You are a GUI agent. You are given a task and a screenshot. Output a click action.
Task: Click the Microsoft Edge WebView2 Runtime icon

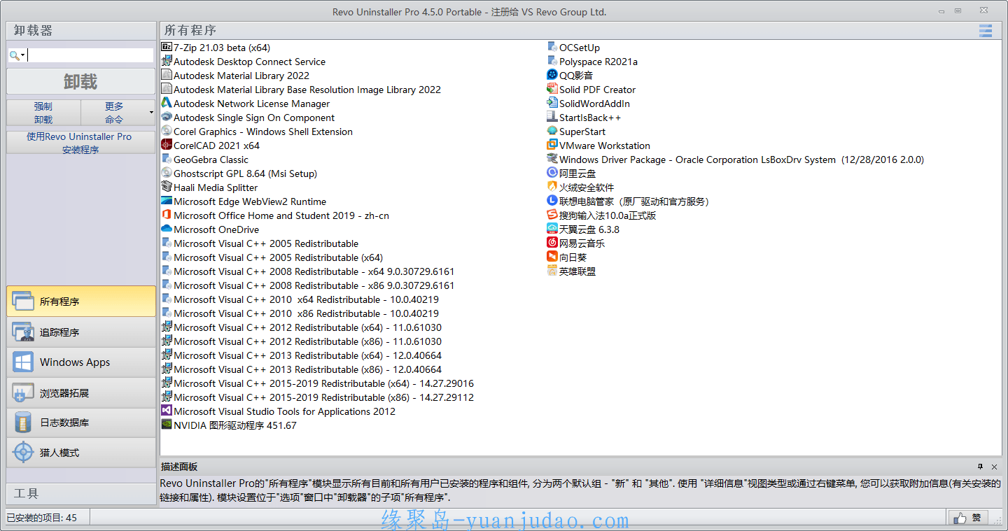click(x=167, y=201)
